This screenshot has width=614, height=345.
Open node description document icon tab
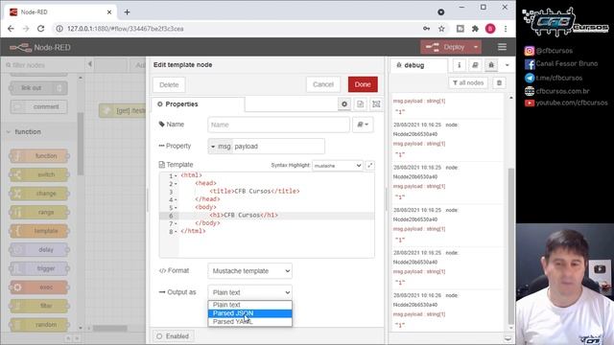(361, 104)
